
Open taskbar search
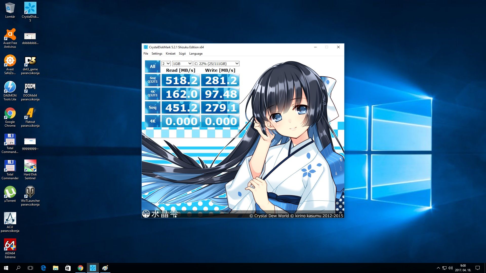(x=18, y=268)
